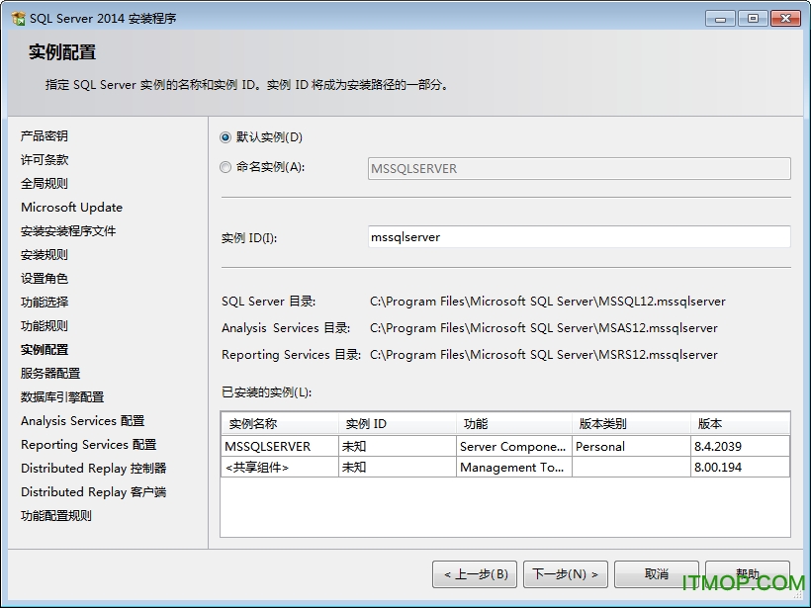Click the 实例名称 column header
The image size is (811, 608).
coord(280,424)
